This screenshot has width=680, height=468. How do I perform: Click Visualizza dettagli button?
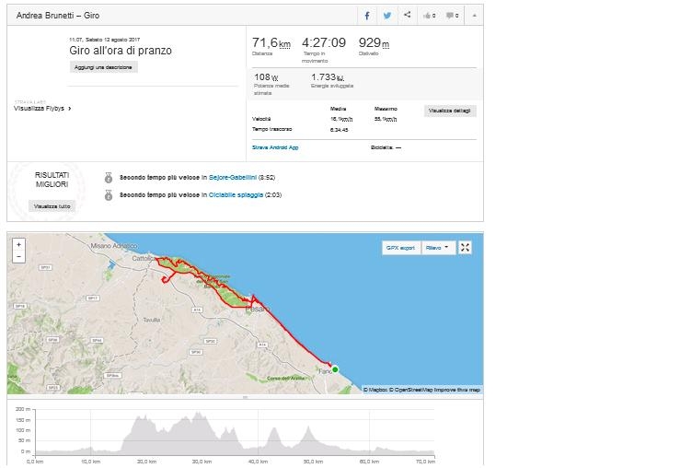(x=450, y=111)
